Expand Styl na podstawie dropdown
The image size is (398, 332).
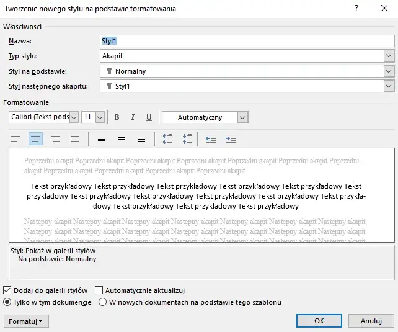coord(389,71)
